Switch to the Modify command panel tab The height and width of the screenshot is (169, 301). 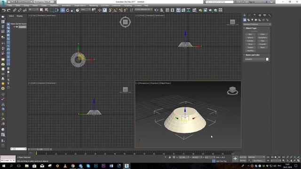tap(250, 15)
